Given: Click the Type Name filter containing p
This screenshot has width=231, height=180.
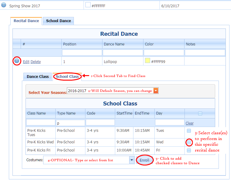Looking at the screenshot, I should pos(71,123).
